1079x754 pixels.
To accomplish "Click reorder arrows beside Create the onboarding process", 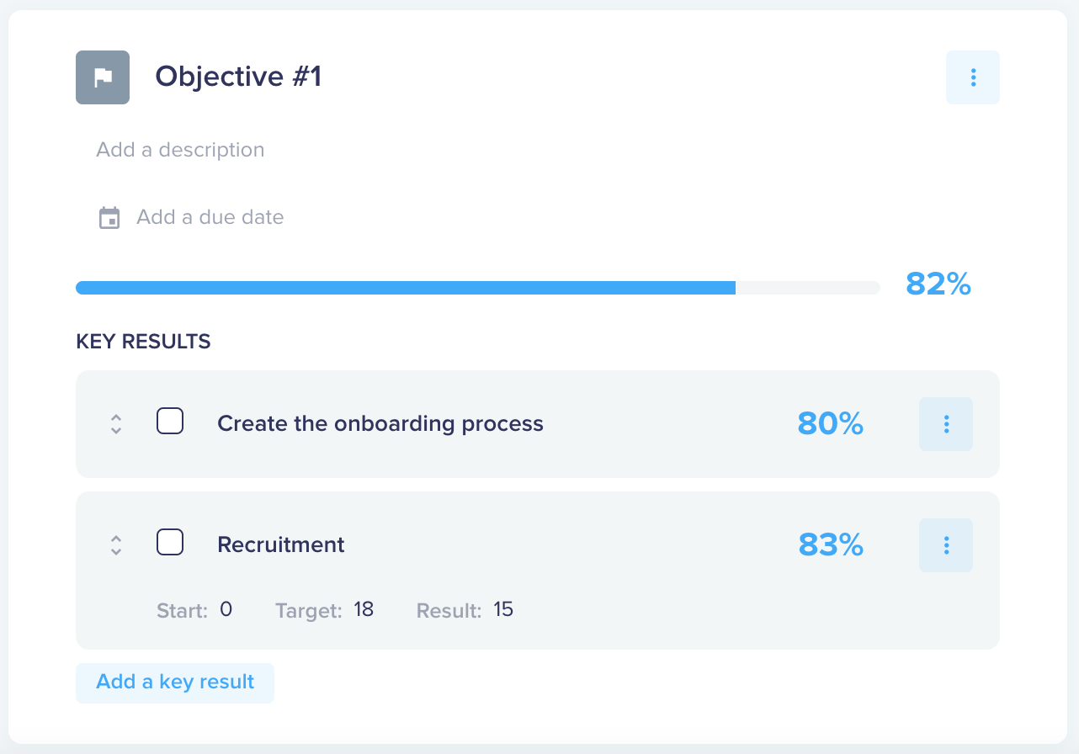I will coord(116,424).
